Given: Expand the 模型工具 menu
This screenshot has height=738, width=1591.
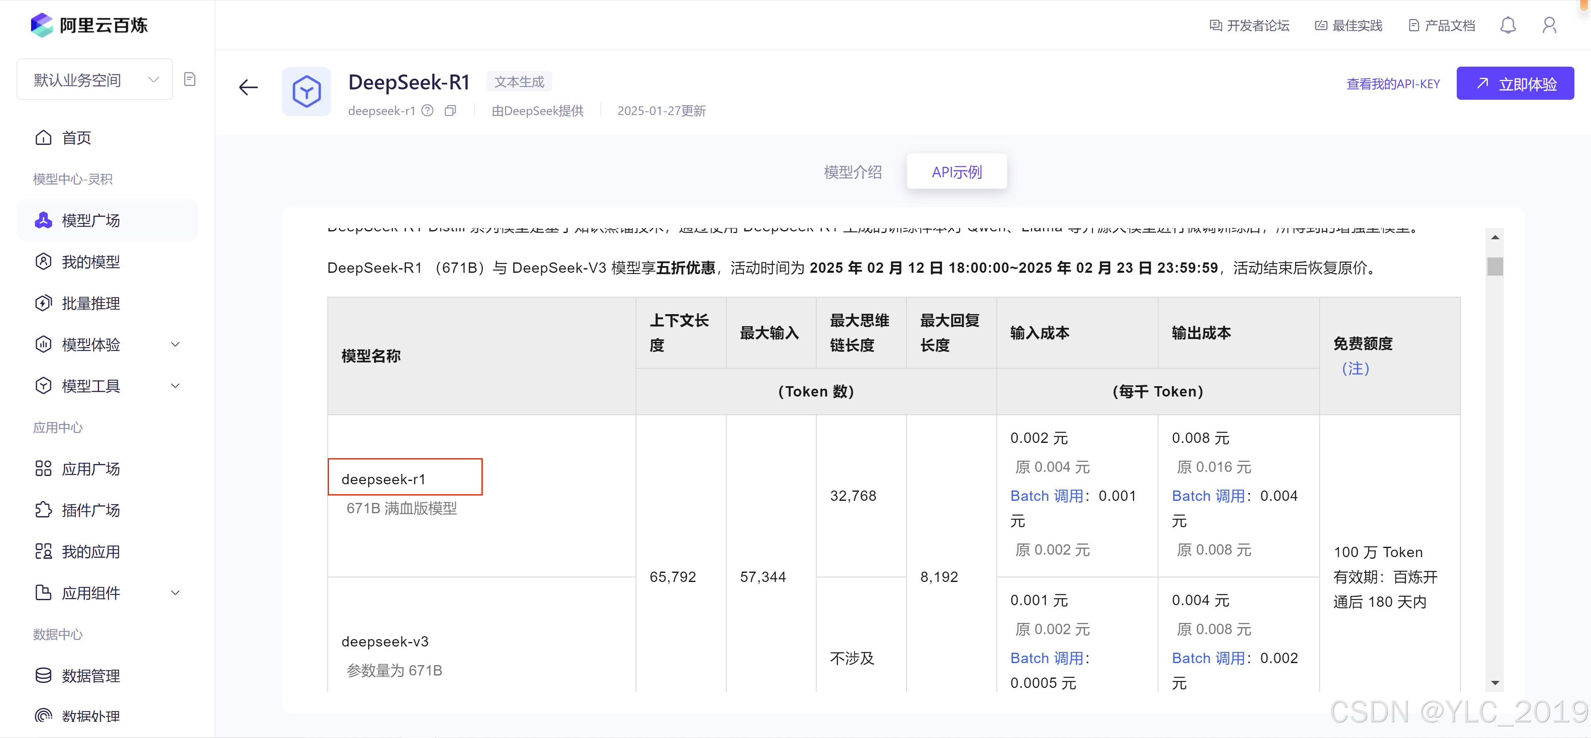Looking at the screenshot, I should click(x=175, y=386).
